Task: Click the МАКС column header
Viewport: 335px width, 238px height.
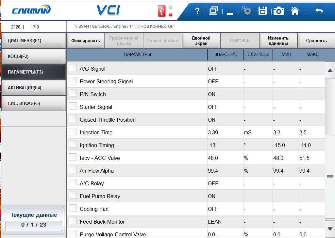Action: tap(312, 55)
